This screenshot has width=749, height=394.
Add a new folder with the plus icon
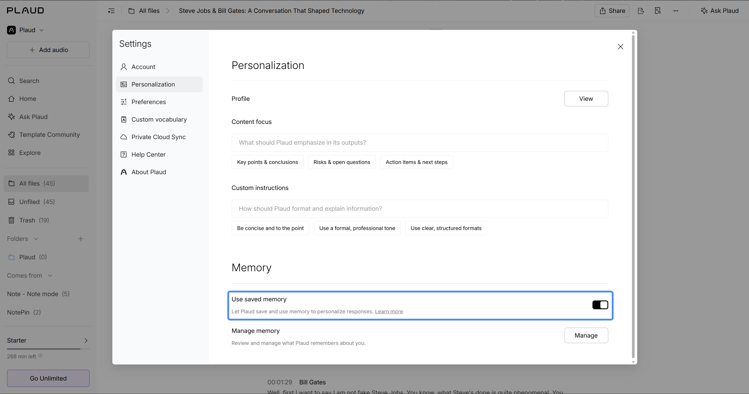tap(81, 239)
